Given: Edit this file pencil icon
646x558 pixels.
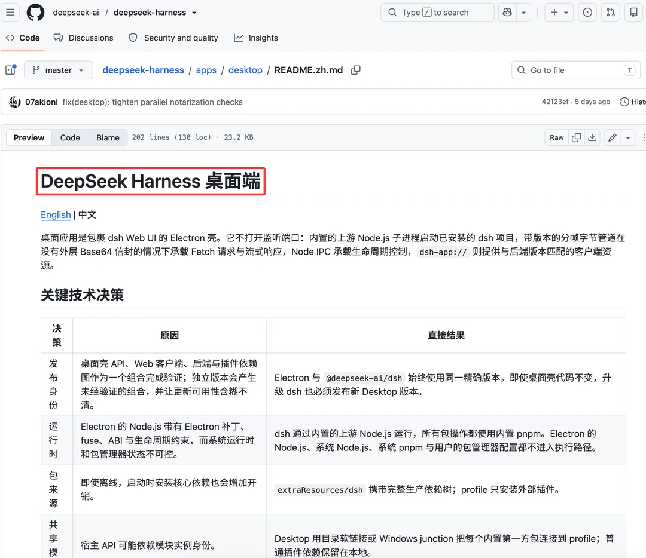Looking at the screenshot, I should 613,137.
